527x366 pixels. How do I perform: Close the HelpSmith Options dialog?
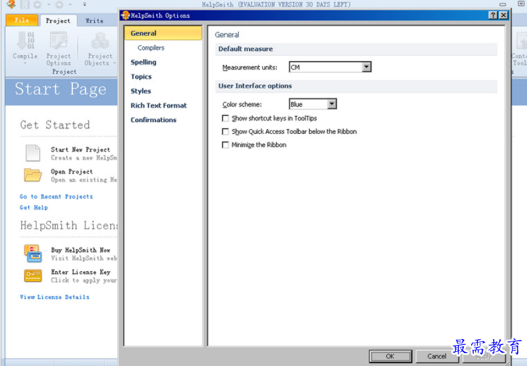pyautogui.click(x=504, y=15)
